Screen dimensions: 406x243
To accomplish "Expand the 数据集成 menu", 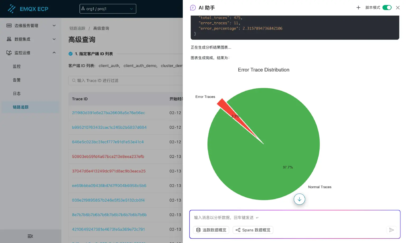I will [x=31, y=39].
